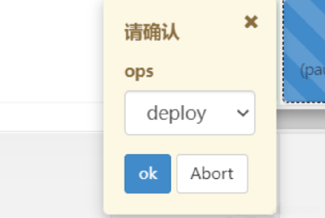Click the chevron arrow beside deploy
The height and width of the screenshot is (218, 325).
coord(242,113)
